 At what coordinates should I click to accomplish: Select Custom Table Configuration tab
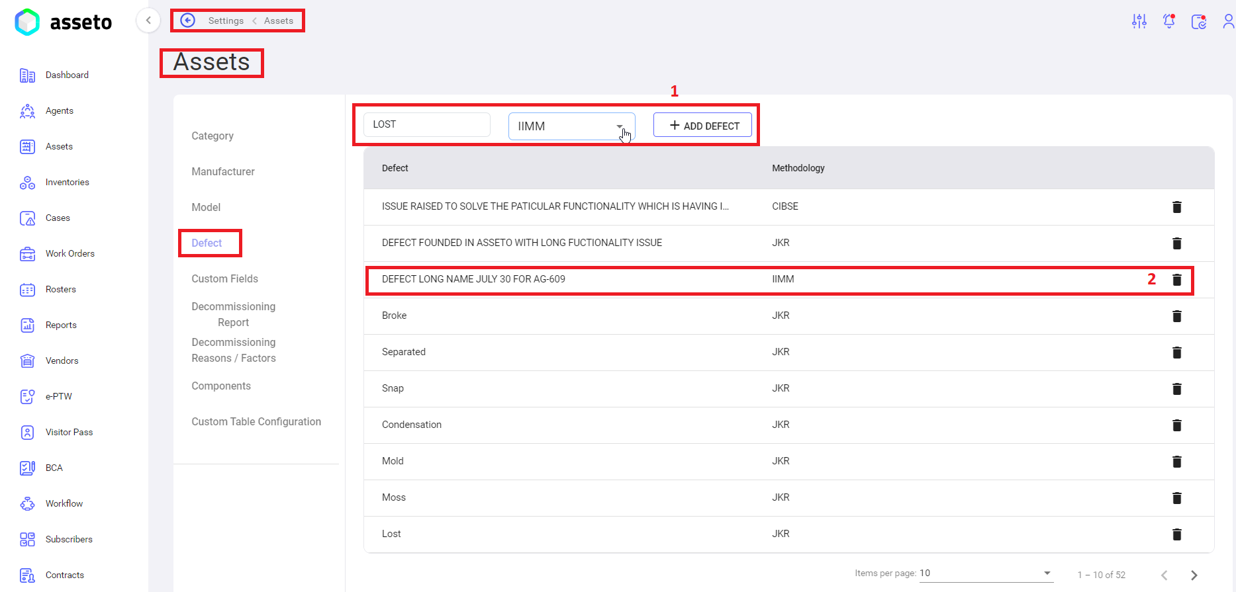pos(256,422)
